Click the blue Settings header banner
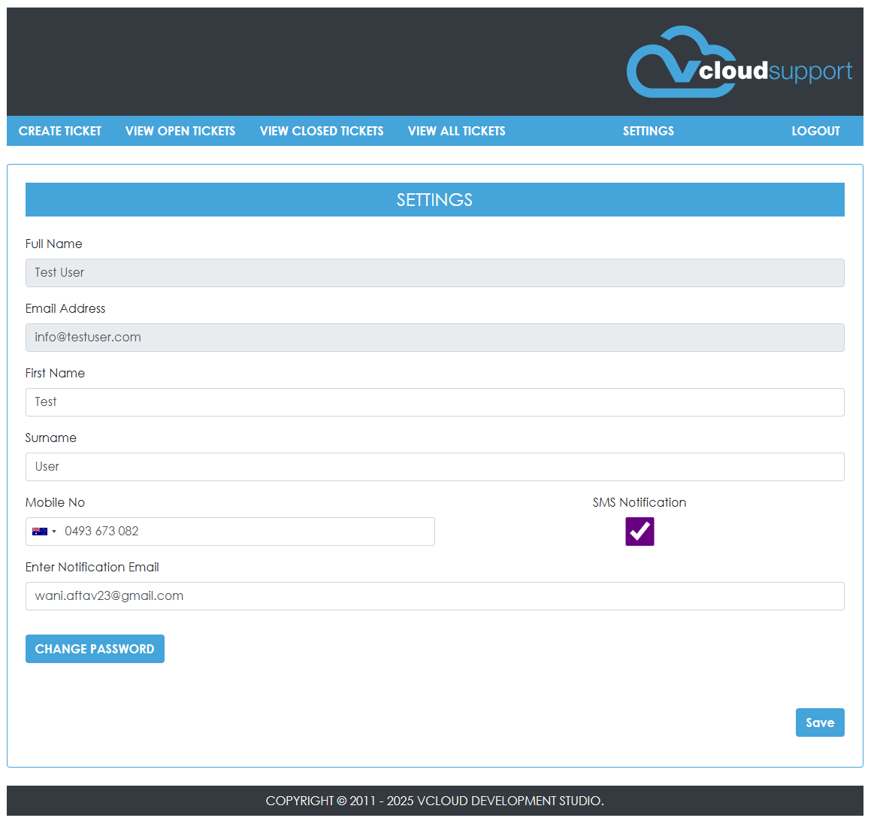 pyautogui.click(x=434, y=200)
